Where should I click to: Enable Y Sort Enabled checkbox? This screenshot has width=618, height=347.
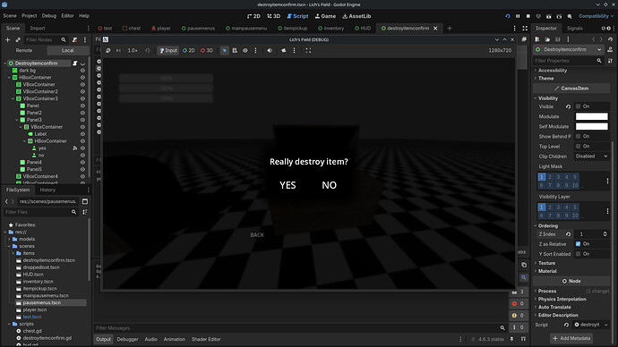[579, 254]
